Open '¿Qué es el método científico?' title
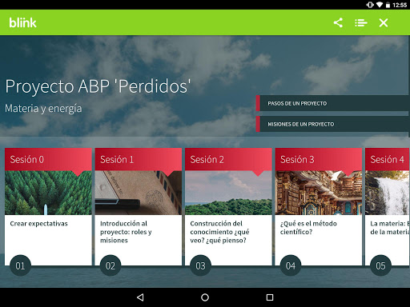Viewport: 410px width, 307px height. (308, 228)
